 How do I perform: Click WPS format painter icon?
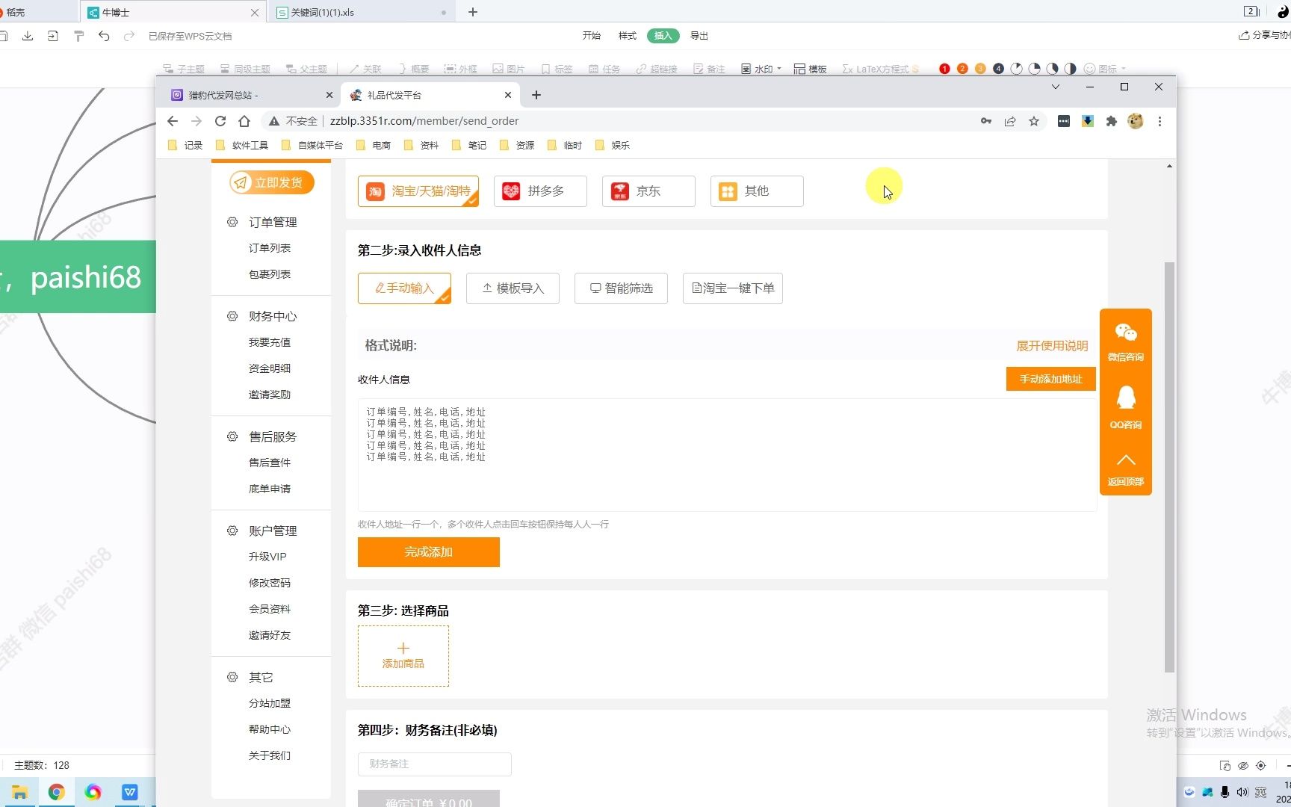[78, 36]
